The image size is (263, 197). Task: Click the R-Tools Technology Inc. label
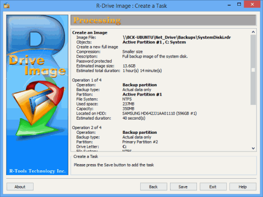37,171
